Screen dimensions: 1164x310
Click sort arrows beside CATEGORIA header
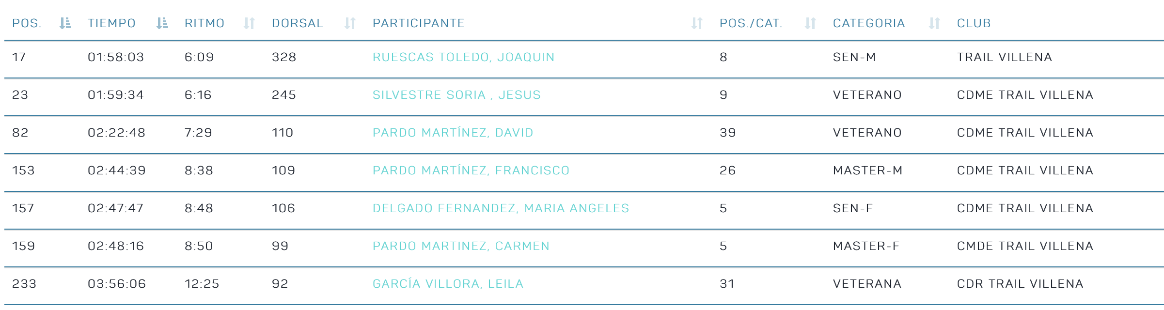tap(934, 23)
